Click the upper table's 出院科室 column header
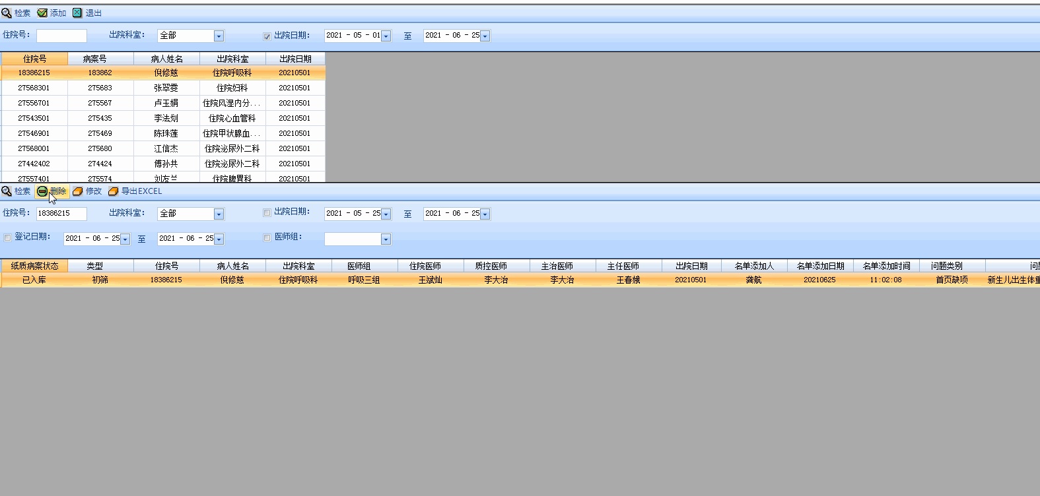Viewport: 1040px width, 496px height. [x=232, y=59]
